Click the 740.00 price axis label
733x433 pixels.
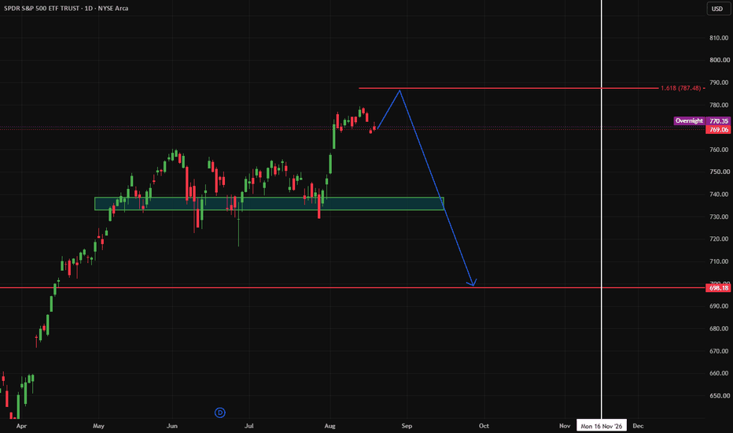[x=719, y=194]
